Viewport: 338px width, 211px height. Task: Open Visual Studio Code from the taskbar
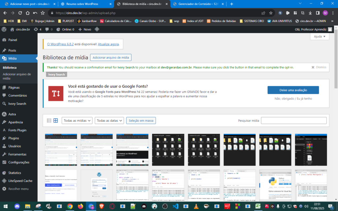pyautogui.click(x=175, y=206)
